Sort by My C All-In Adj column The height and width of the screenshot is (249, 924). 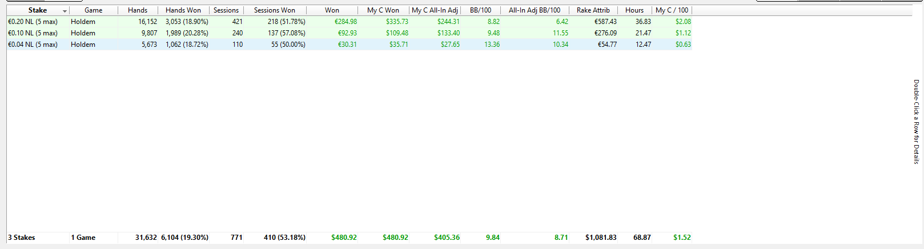[435, 10]
